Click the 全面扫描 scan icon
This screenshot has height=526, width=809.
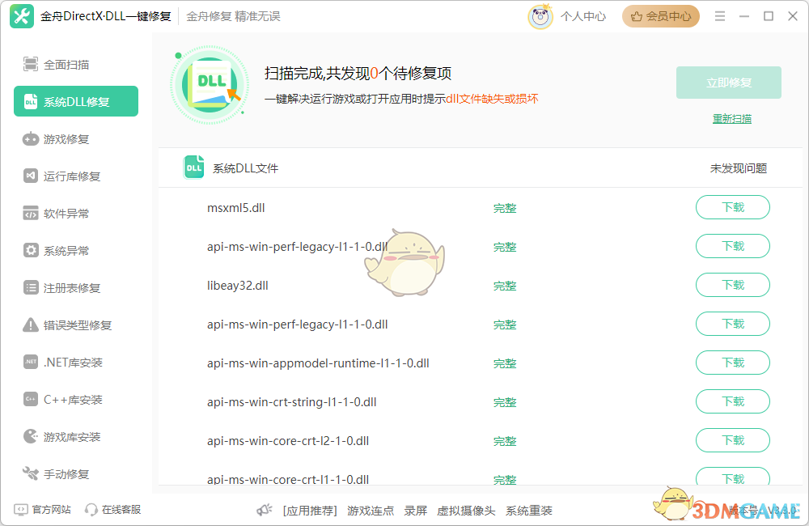pos(31,64)
